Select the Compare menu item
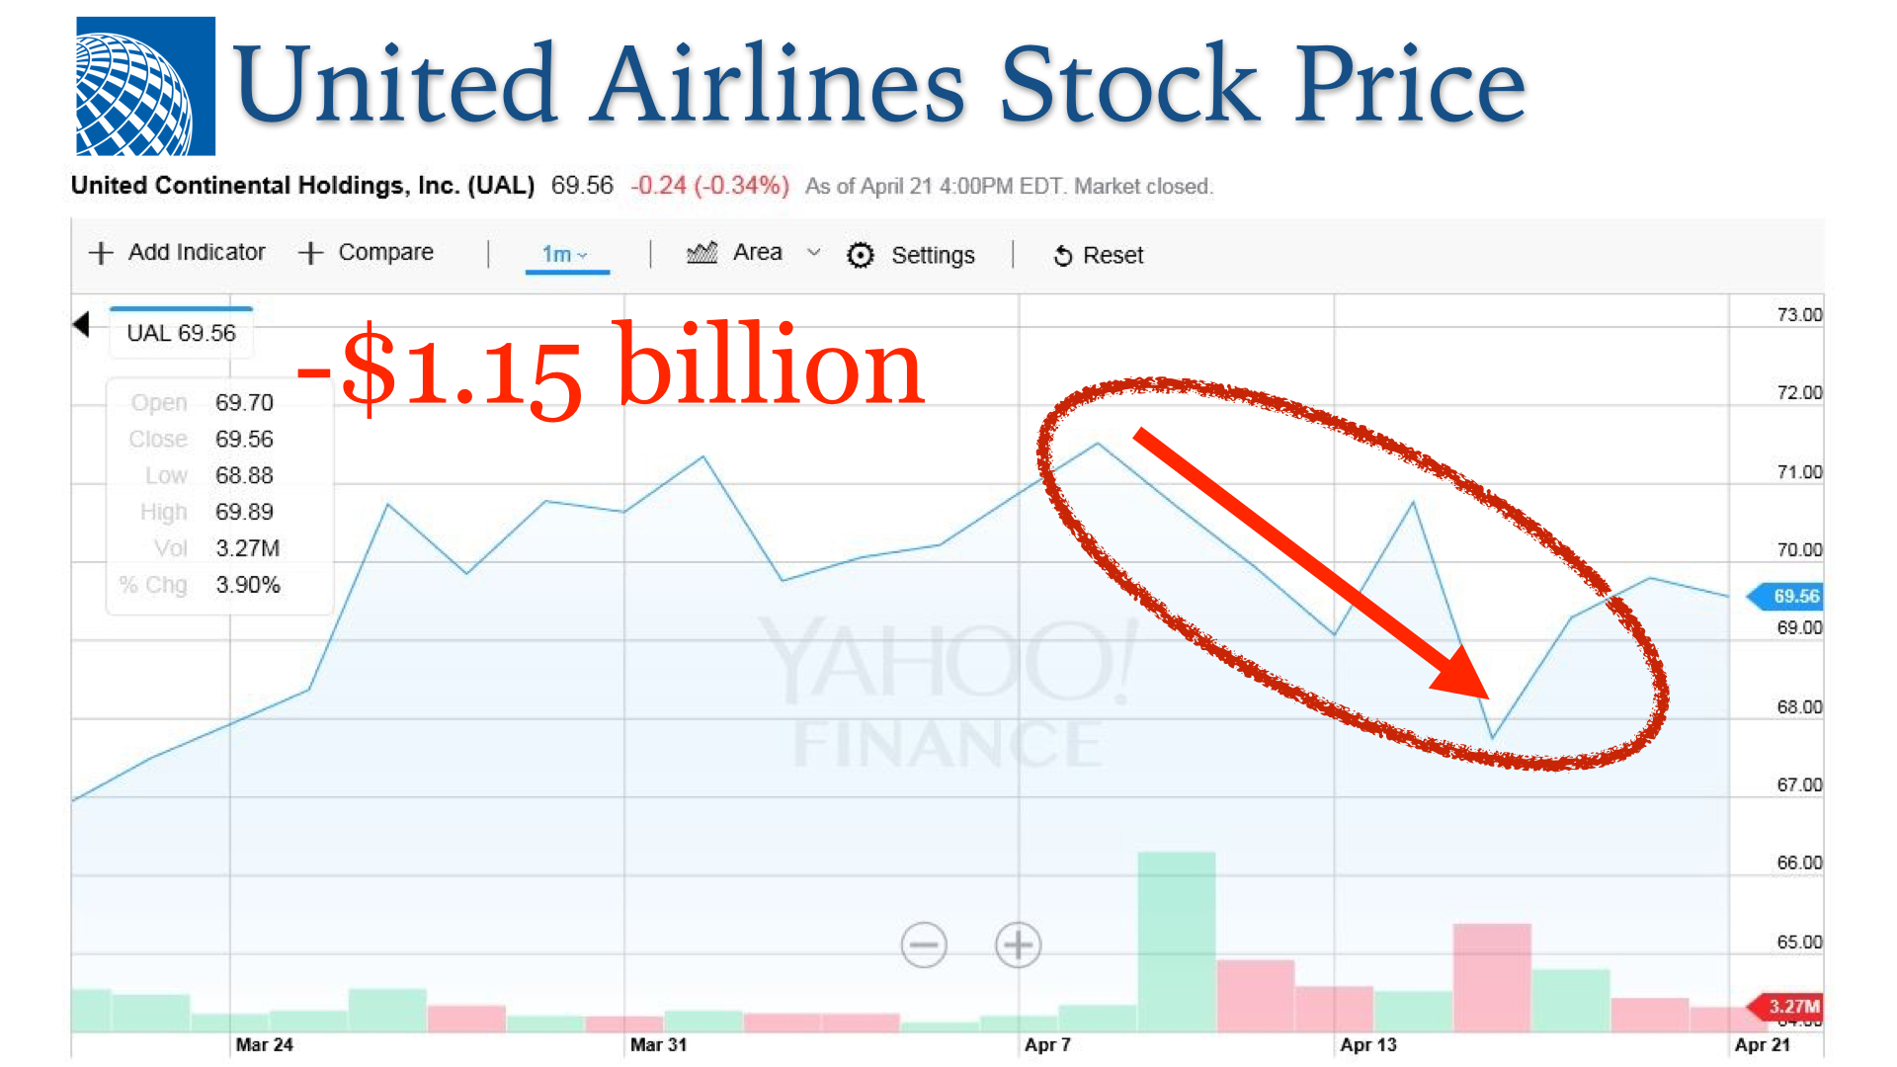Image resolution: width=1897 pixels, height=1067 pixels. [x=385, y=253]
